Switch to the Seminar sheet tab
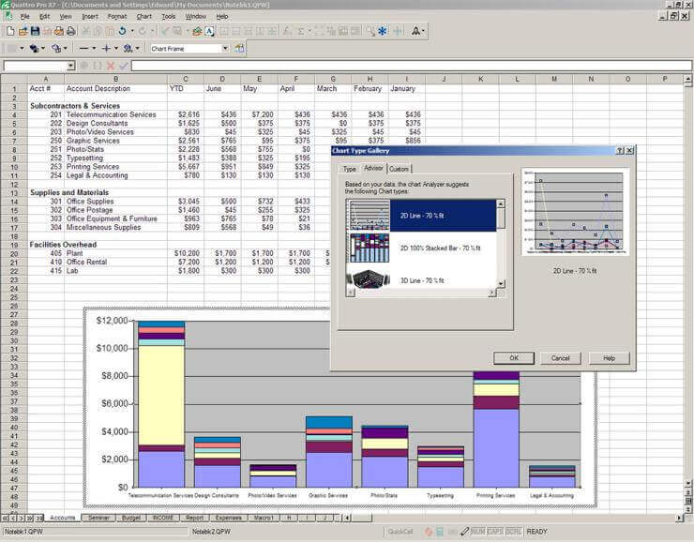Viewport: 694px width, 542px height. [x=98, y=518]
